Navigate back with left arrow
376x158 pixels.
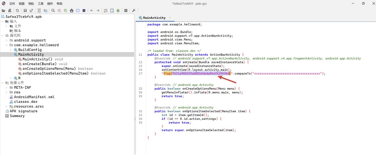pos(92,10)
